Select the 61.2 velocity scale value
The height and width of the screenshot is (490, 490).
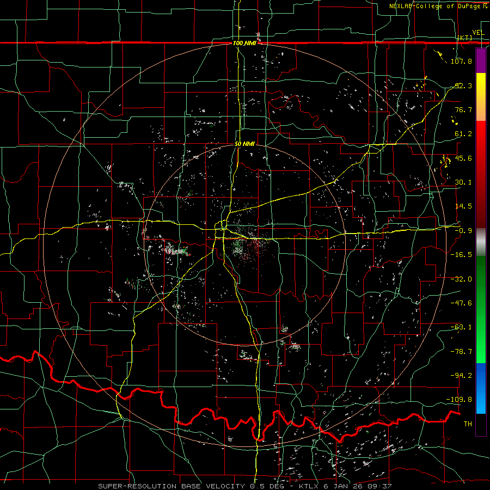click(x=463, y=134)
